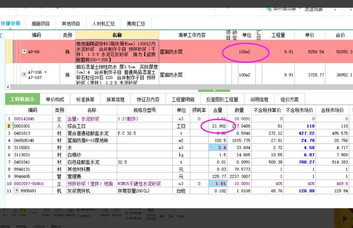Expand the A9-66 row
The image size is (353, 228).
click(x=24, y=52)
